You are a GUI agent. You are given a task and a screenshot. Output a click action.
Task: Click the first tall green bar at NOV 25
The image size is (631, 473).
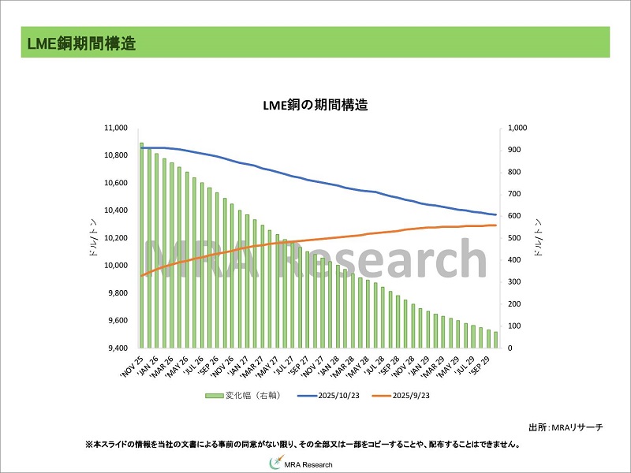coord(142,244)
